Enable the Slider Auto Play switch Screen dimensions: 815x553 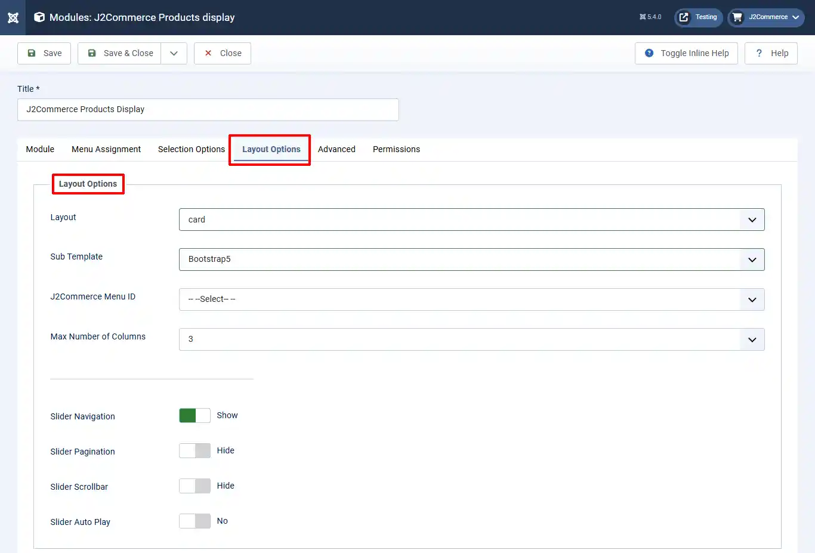pyautogui.click(x=195, y=521)
